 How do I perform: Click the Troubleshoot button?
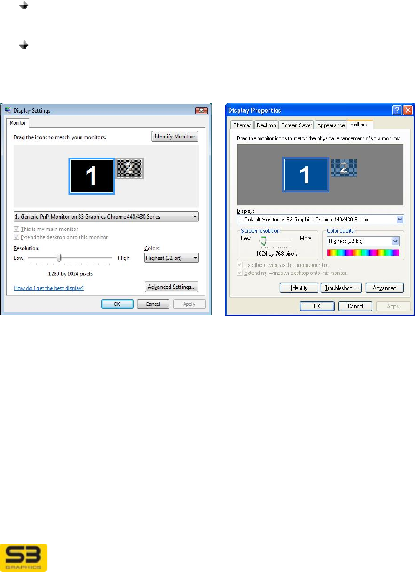point(341,288)
